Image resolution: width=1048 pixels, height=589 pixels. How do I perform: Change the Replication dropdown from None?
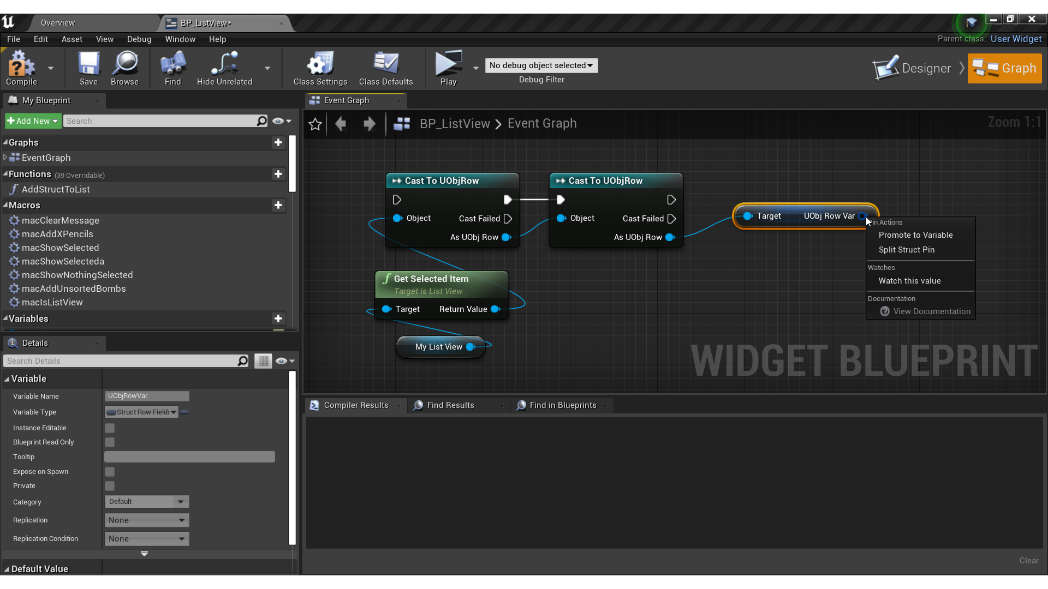146,520
